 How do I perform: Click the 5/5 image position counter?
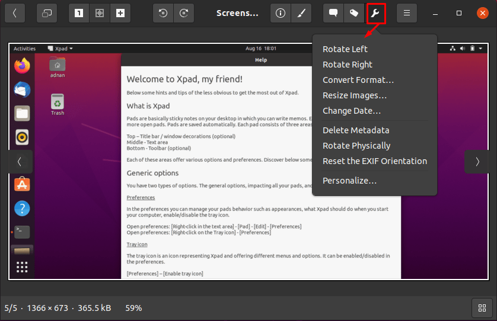(x=11, y=308)
